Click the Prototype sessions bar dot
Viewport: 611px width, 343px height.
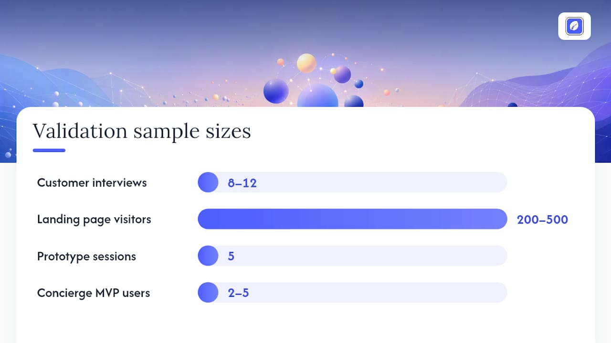pyautogui.click(x=208, y=256)
